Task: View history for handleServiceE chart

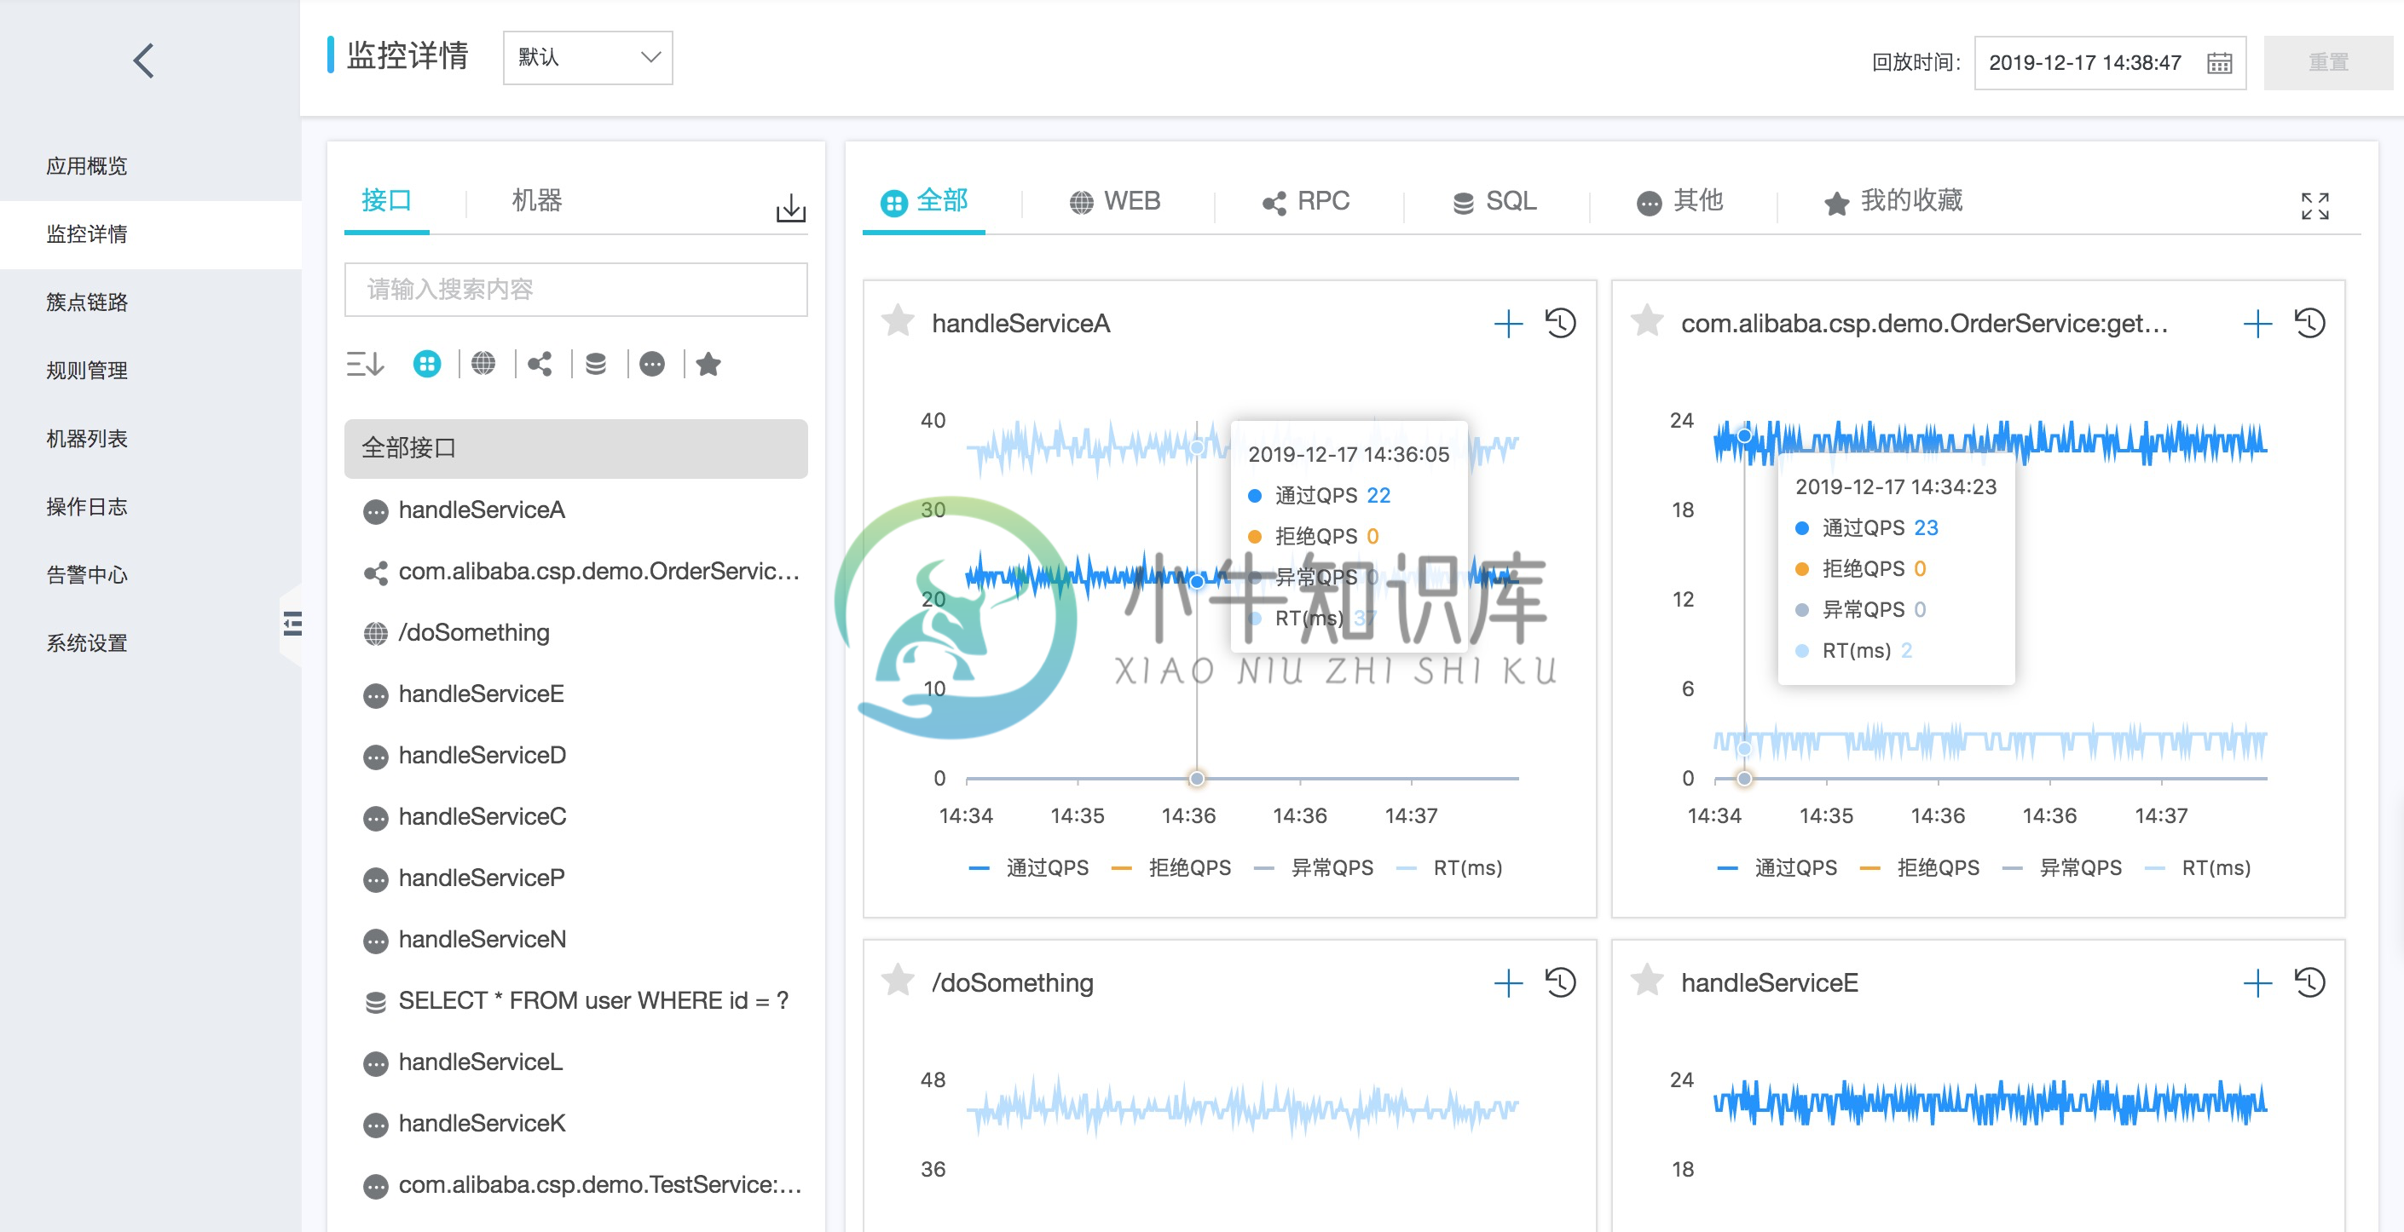Action: [2309, 982]
